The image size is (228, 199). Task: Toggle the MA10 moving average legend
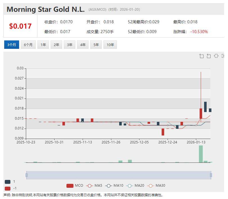(x=114, y=186)
